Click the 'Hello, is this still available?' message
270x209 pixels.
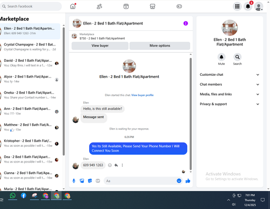(x=103, y=109)
